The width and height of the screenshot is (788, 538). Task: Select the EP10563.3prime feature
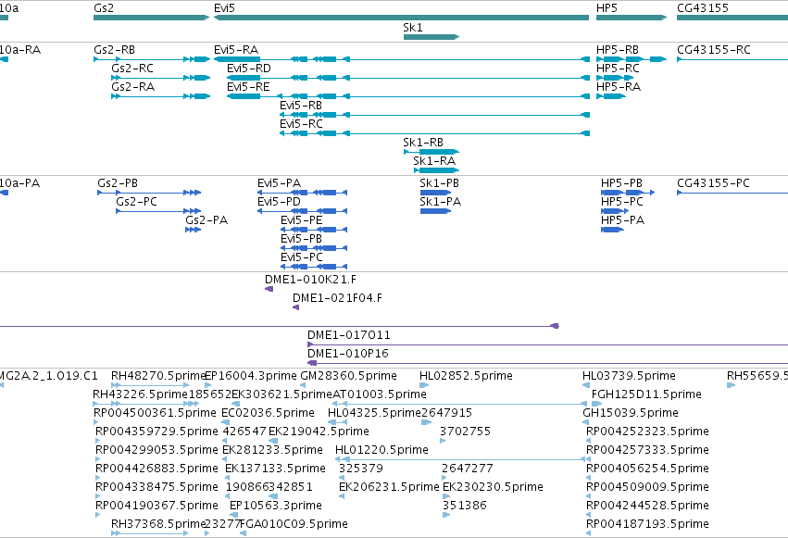coord(233,516)
